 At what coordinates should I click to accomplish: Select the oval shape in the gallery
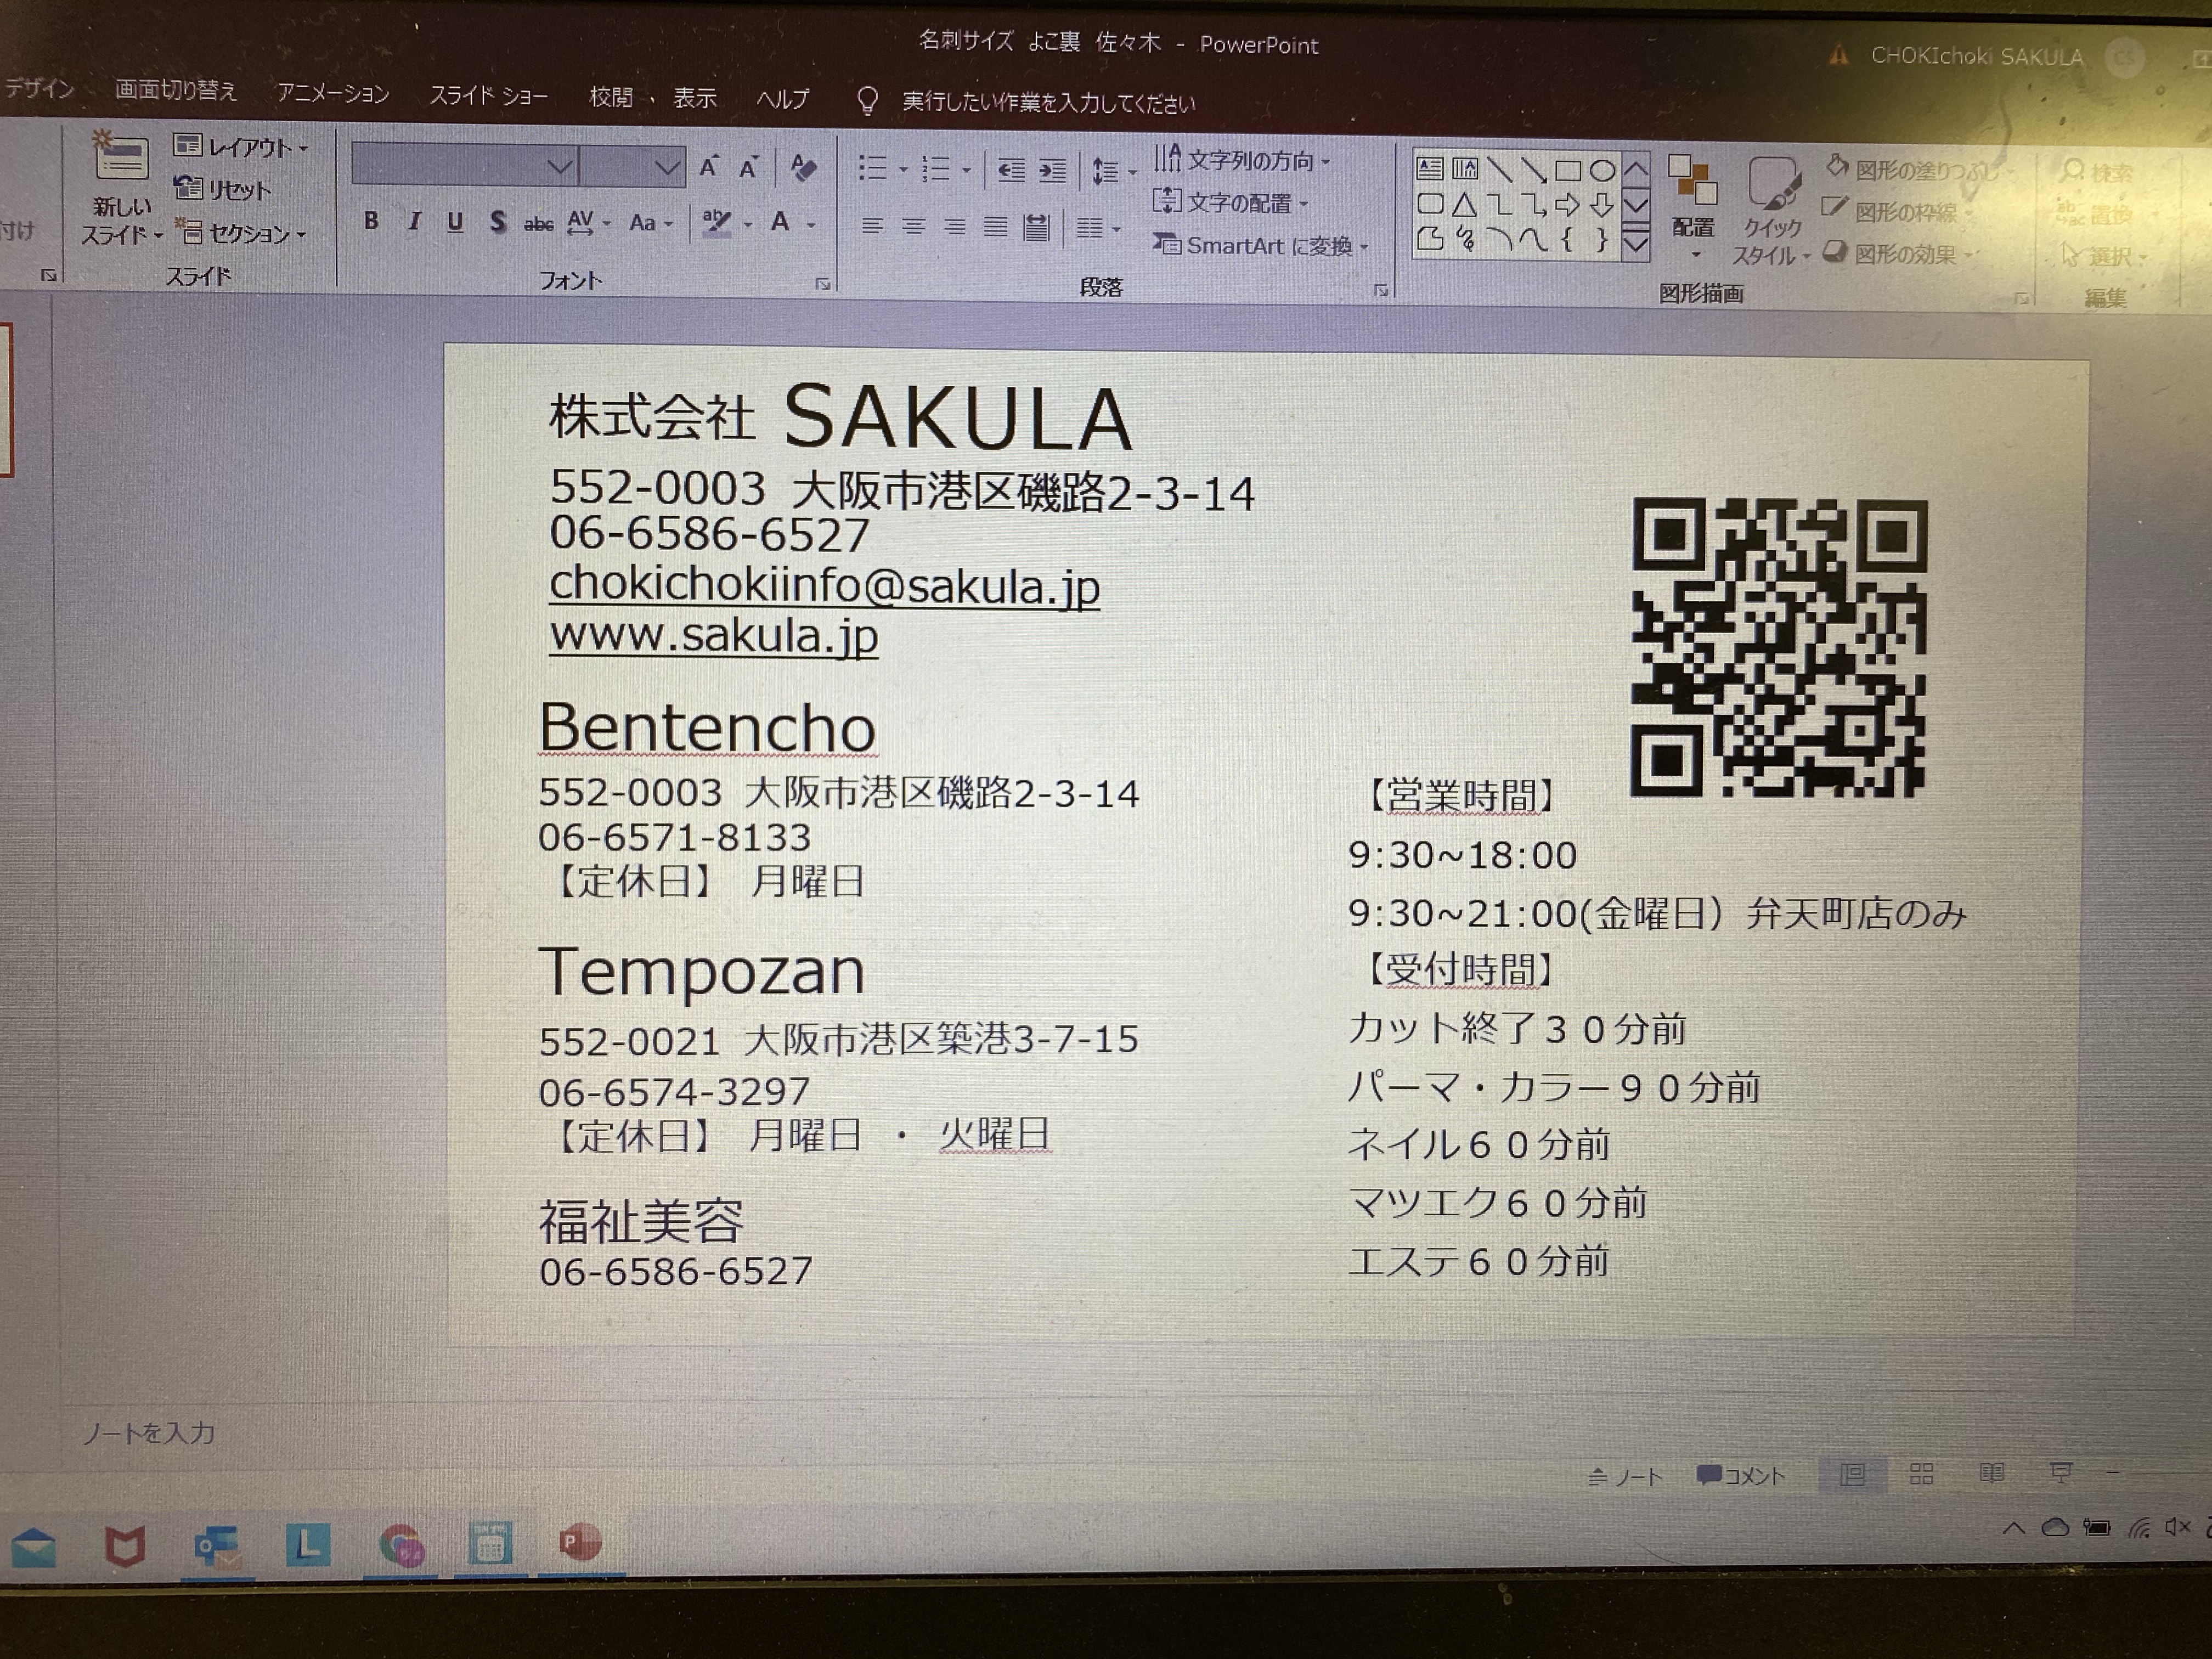pyautogui.click(x=1602, y=170)
